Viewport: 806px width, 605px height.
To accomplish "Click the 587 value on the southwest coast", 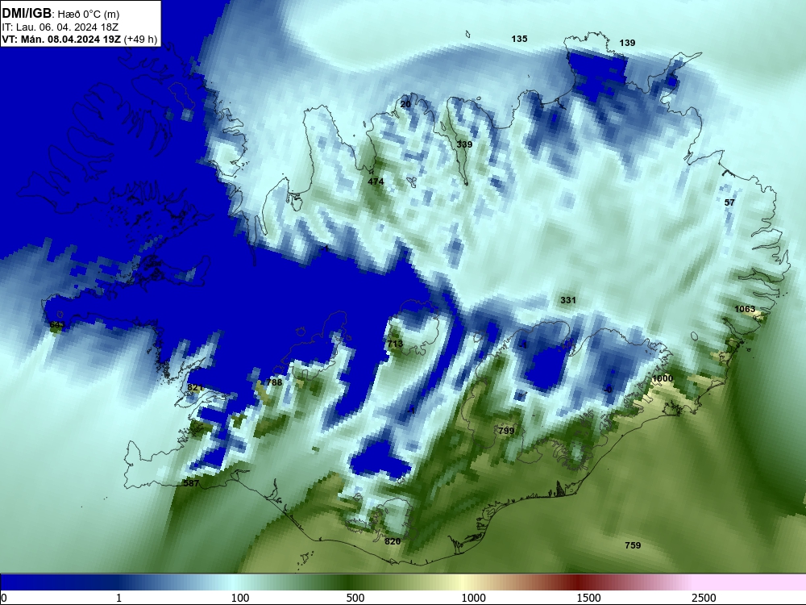I will click(x=191, y=483).
